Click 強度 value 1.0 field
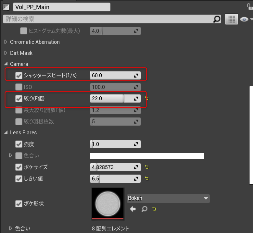 pyautogui.click(x=115, y=144)
